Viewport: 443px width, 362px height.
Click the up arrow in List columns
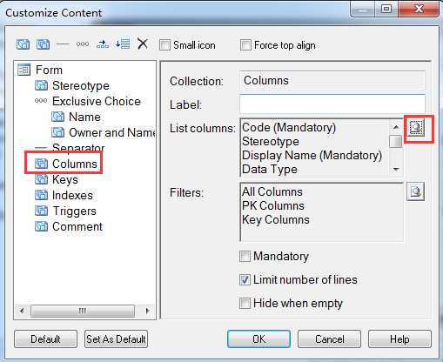tap(396, 127)
